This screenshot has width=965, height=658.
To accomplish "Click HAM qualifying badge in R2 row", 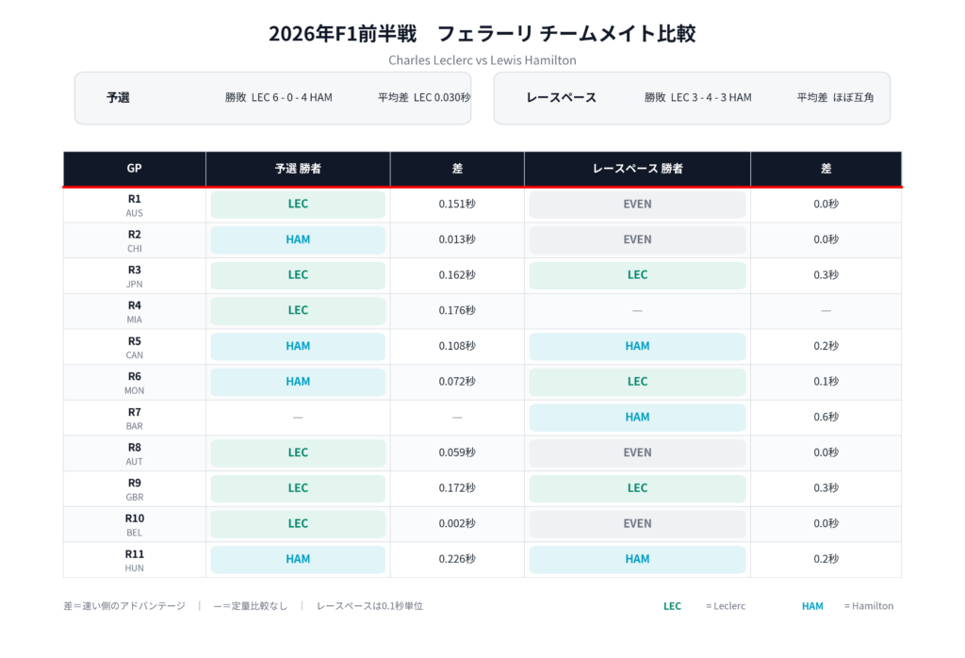I will [x=298, y=240].
